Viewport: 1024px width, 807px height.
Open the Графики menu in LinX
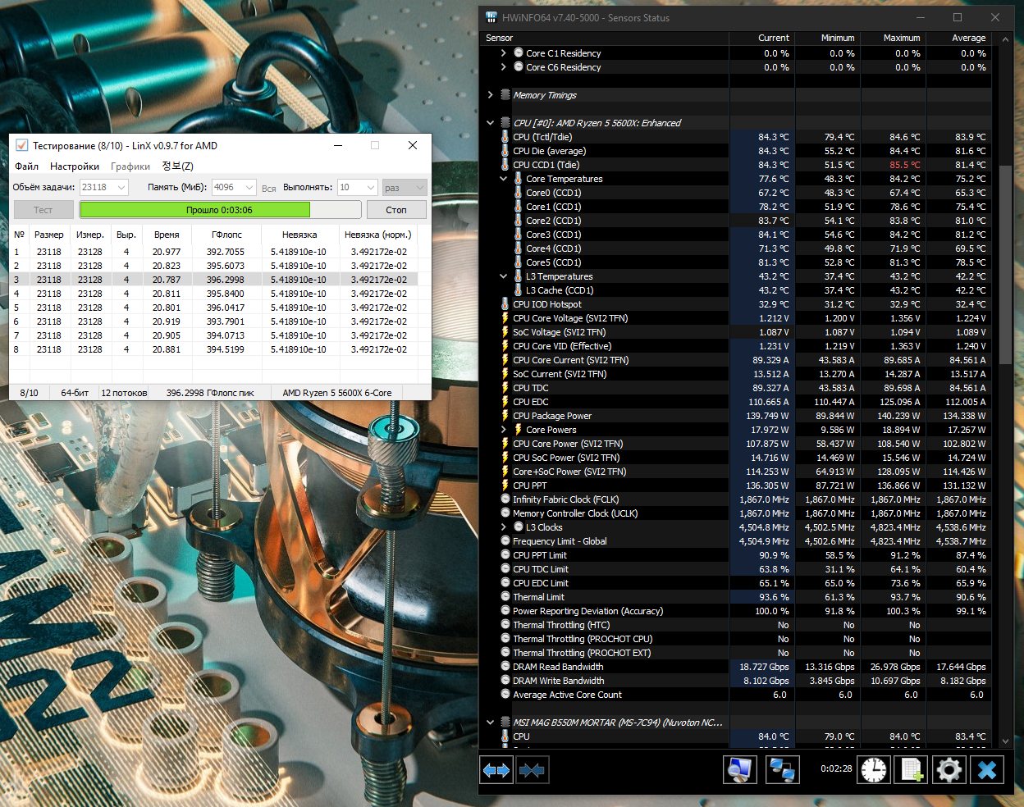pos(130,166)
